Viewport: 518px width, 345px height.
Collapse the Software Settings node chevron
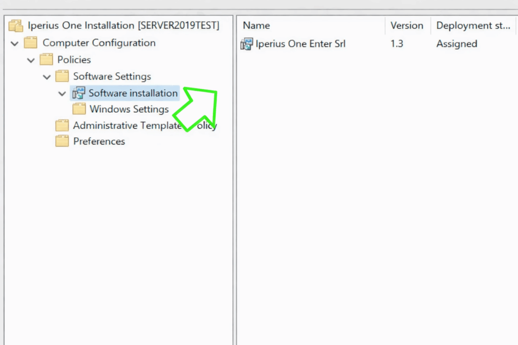point(47,77)
